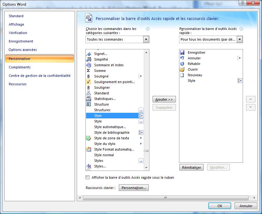
Task: Select the 'Style normal' command row
Action: (x=115, y=155)
